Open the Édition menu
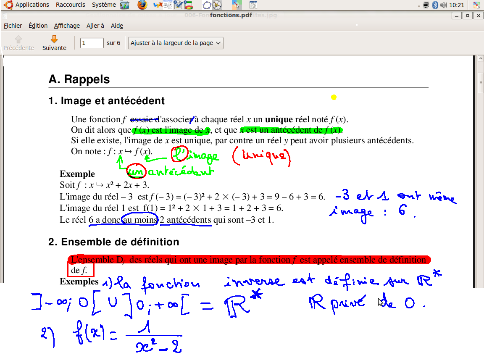Image resolution: width=484 pixels, height=363 pixels. (x=38, y=26)
